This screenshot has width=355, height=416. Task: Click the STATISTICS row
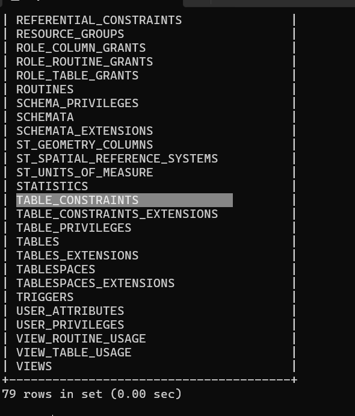click(x=52, y=186)
